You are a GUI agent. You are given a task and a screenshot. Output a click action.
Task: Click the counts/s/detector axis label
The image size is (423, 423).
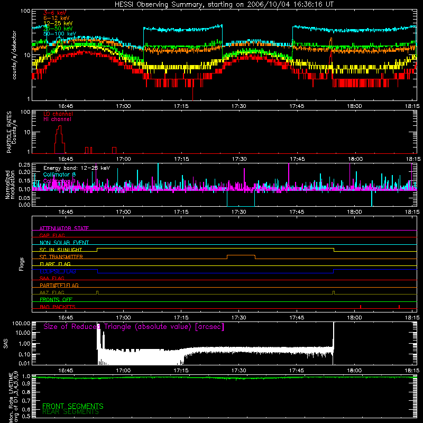[x=14, y=55]
